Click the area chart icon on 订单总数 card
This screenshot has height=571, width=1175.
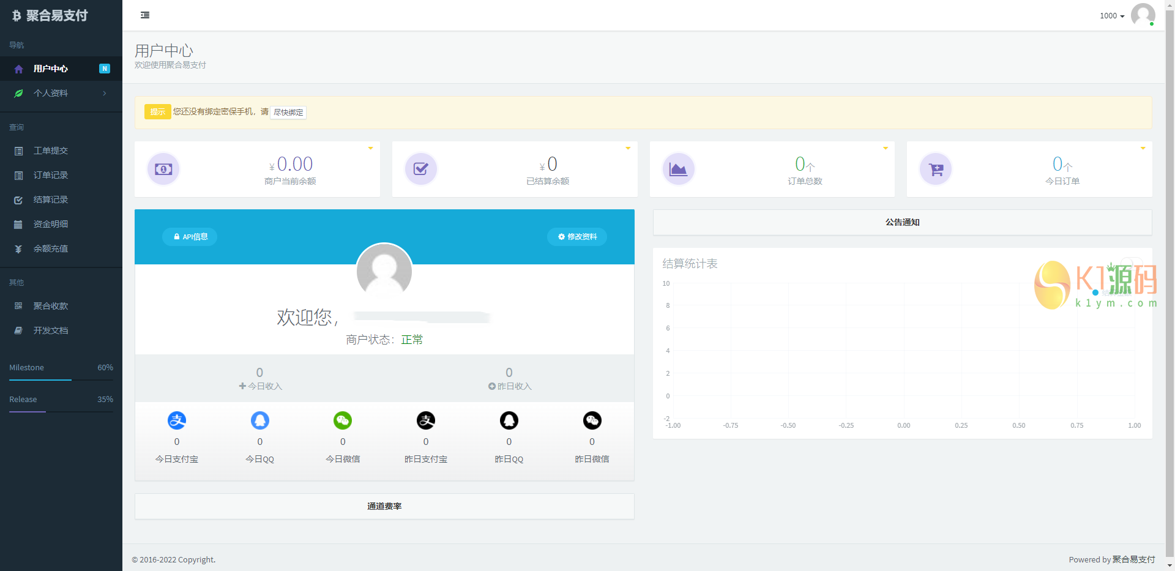[679, 169]
